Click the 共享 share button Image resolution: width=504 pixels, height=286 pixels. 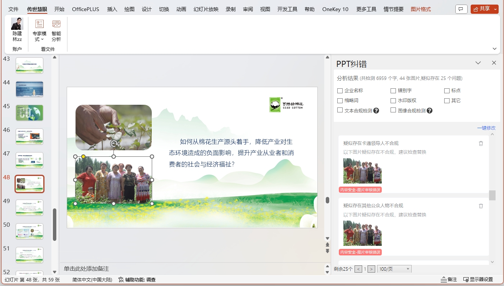tap(484, 9)
